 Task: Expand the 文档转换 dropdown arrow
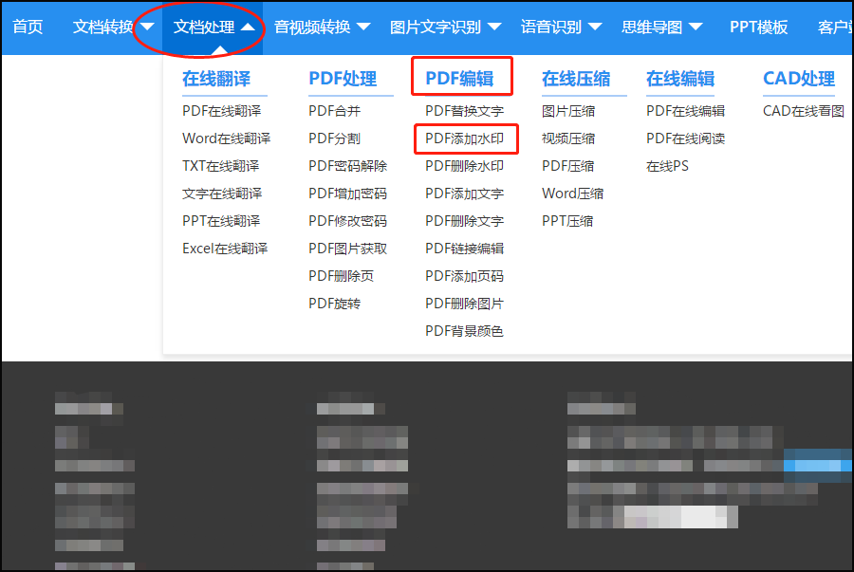148,27
